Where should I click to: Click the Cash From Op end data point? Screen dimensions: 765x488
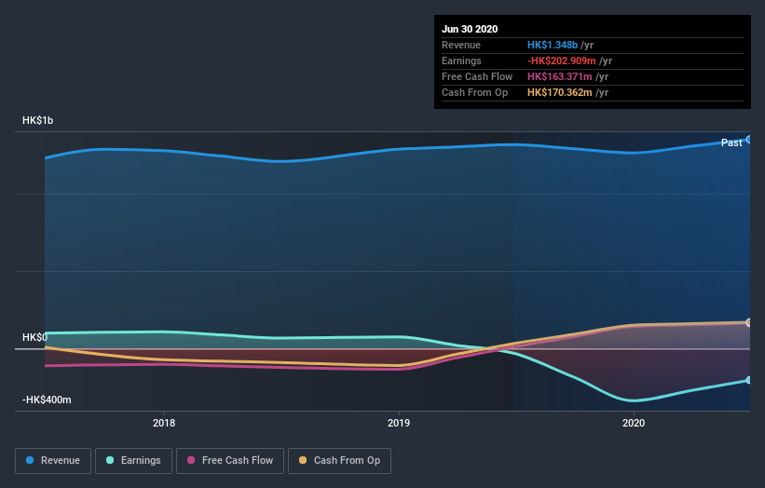click(x=748, y=322)
